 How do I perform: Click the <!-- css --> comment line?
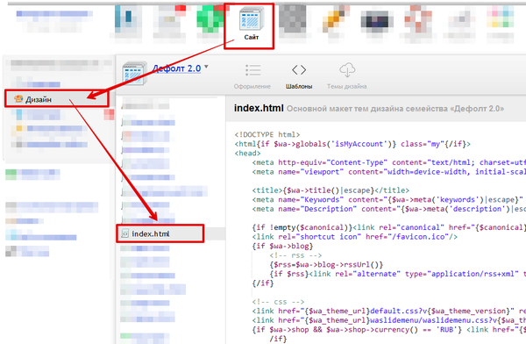point(278,302)
